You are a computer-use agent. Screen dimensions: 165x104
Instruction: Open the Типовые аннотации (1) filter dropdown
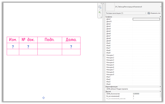coord(146,13)
